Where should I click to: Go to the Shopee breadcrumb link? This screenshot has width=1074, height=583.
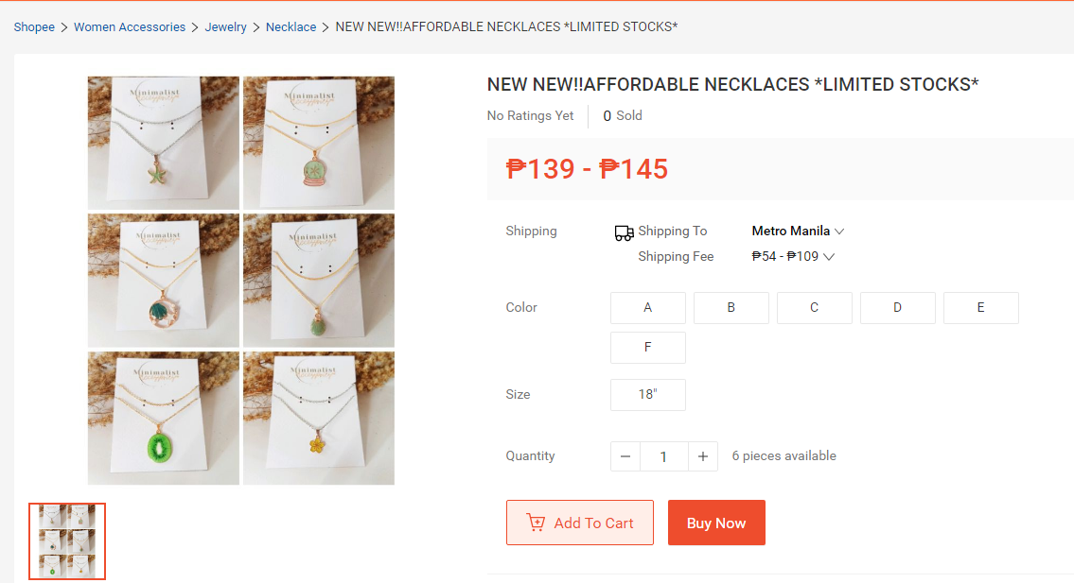point(34,27)
